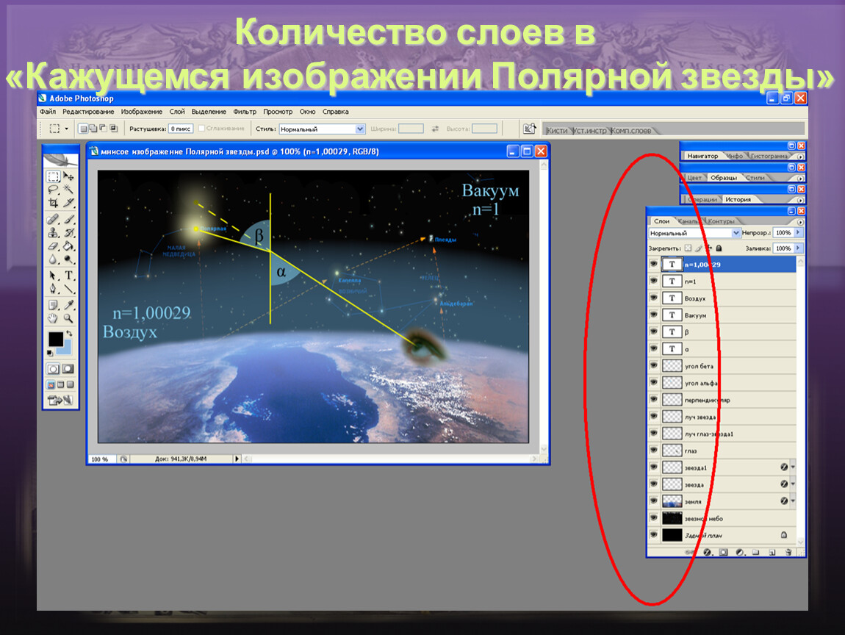Image resolution: width=845 pixels, height=635 pixels.
Task: Click the foreground black color swatch
Action: click(55, 339)
